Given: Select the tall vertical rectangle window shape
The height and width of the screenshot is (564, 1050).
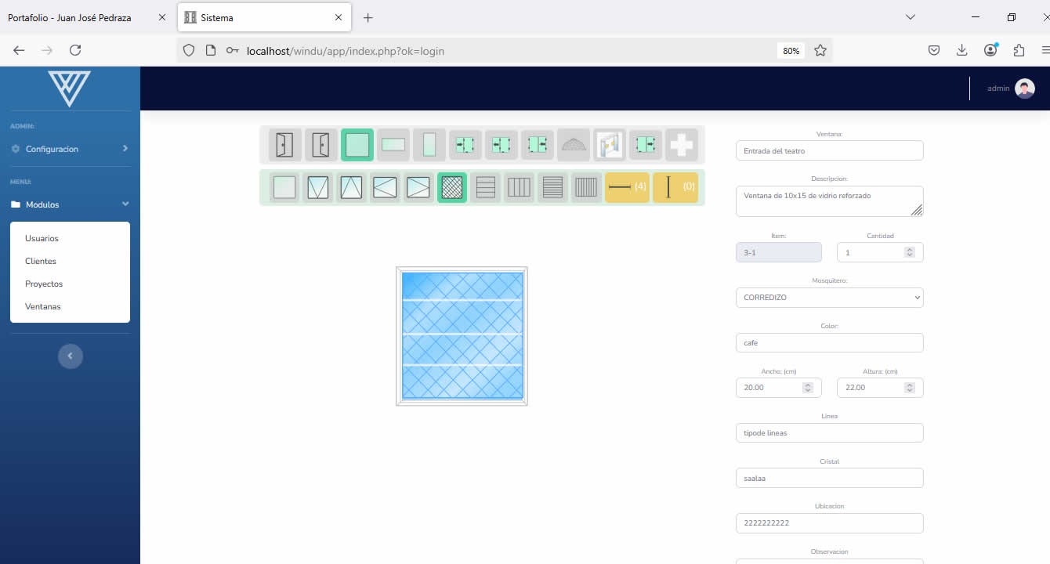Looking at the screenshot, I should 429,145.
